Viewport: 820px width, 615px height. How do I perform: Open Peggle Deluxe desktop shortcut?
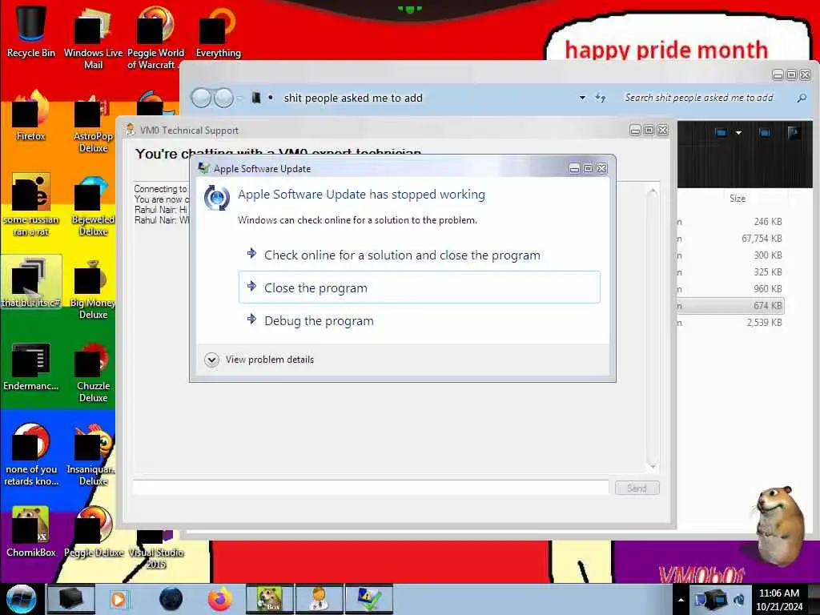point(93,531)
